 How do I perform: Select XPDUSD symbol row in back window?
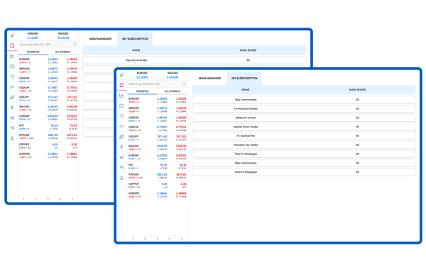pos(48,136)
